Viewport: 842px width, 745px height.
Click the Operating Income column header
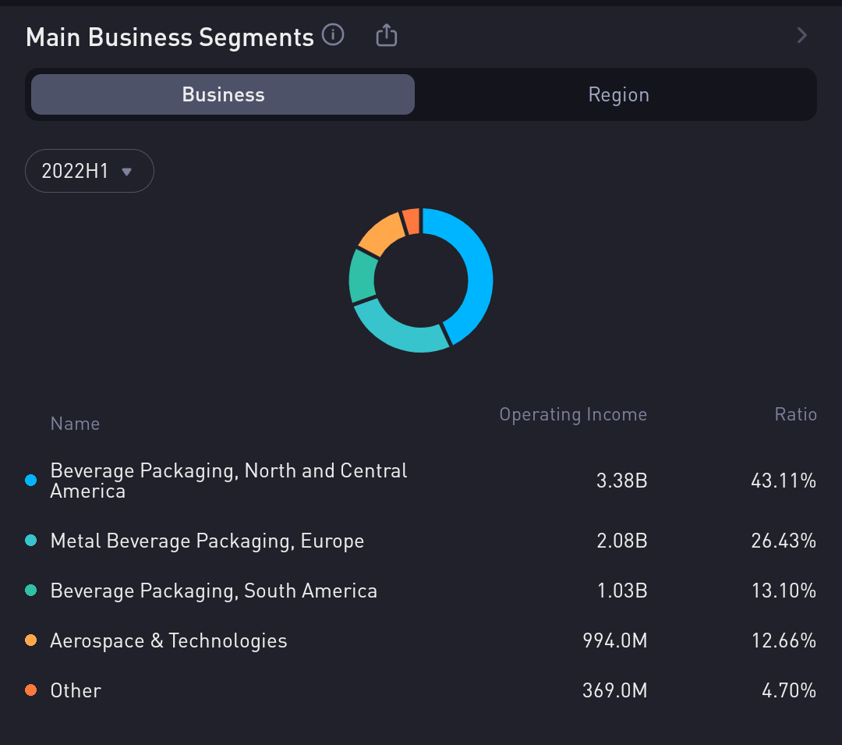[x=572, y=414]
